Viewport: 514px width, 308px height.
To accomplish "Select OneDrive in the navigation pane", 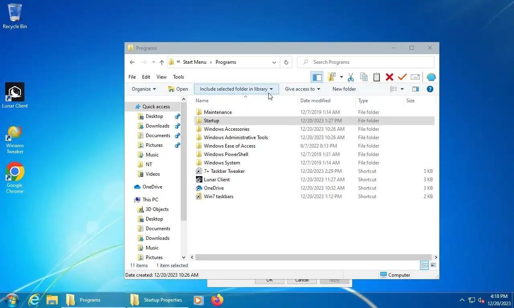I will coord(152,187).
